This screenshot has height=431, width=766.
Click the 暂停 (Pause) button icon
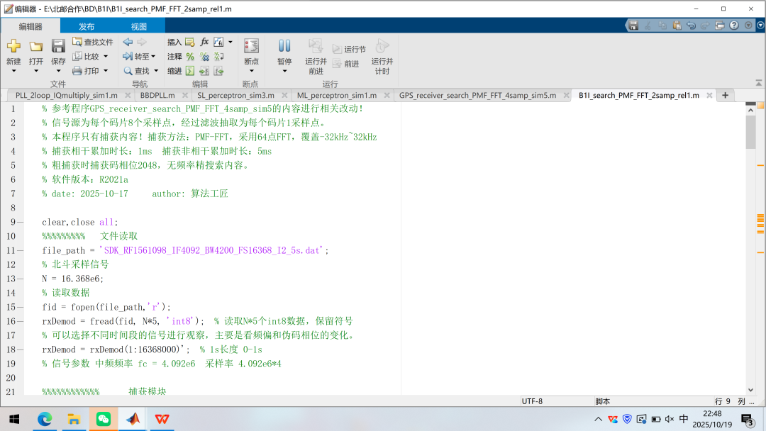click(284, 47)
